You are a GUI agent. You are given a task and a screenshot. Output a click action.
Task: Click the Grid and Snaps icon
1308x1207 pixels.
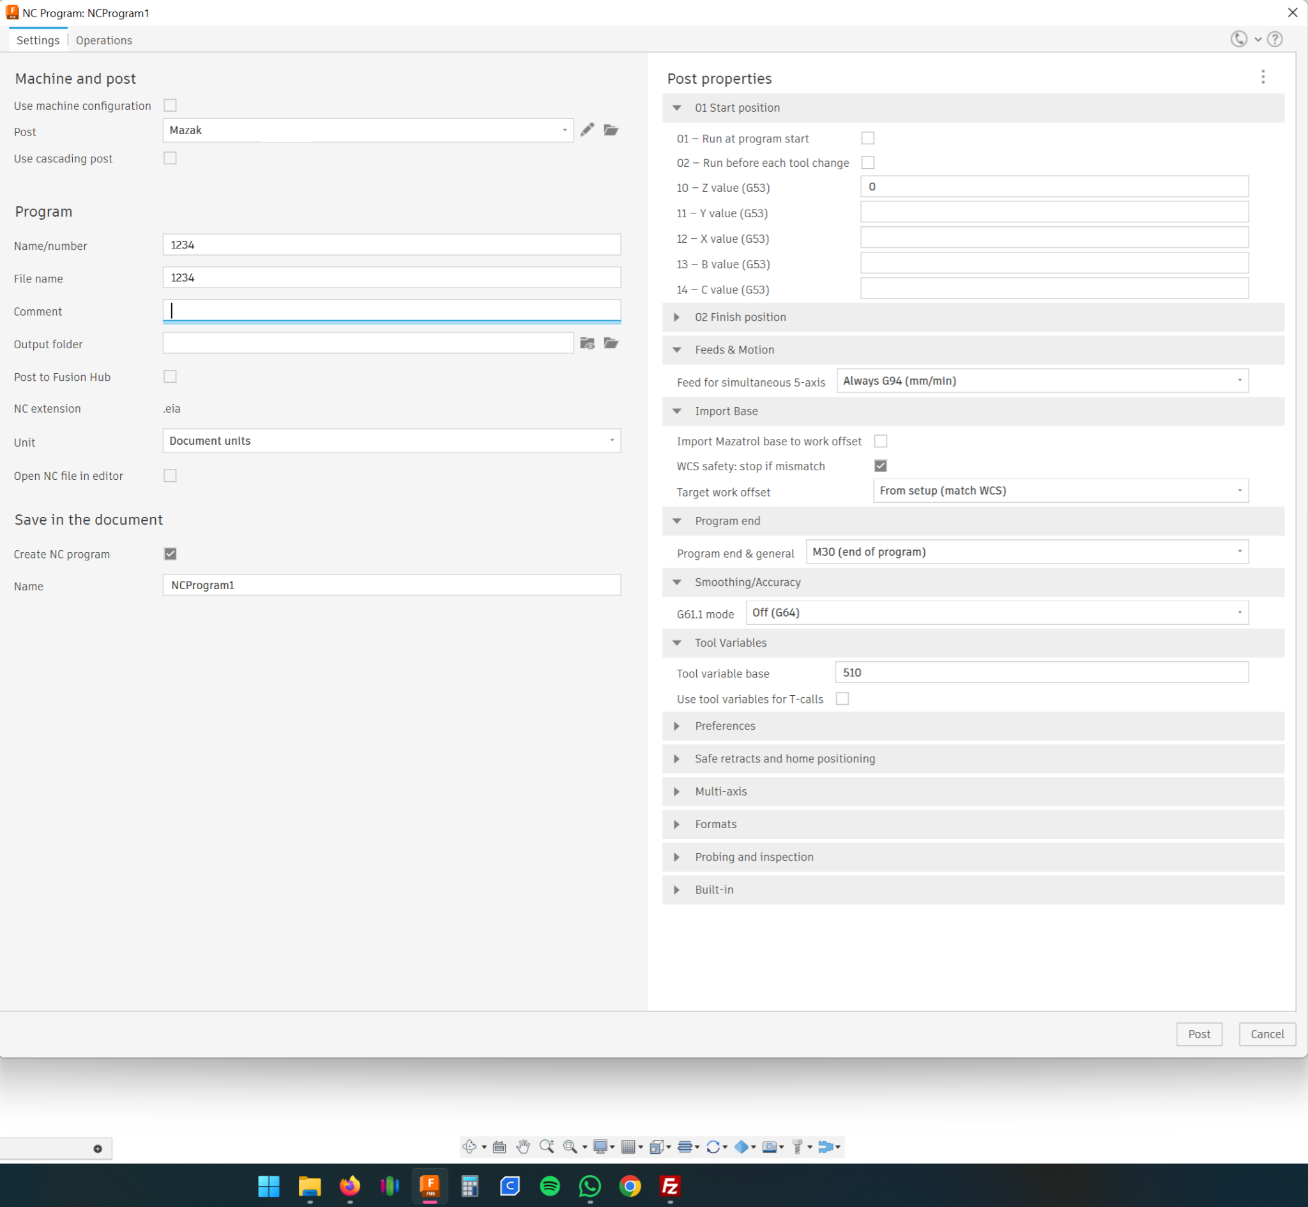(628, 1147)
